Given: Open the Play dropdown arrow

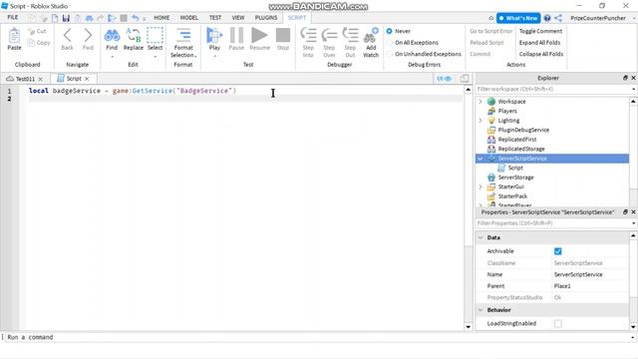Looking at the screenshot, I should pos(214,57).
